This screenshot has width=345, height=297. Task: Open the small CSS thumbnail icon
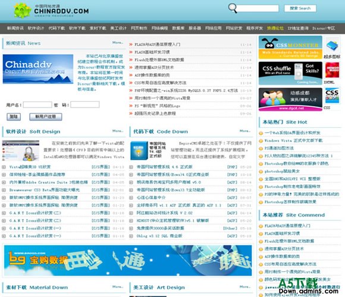click(x=332, y=96)
